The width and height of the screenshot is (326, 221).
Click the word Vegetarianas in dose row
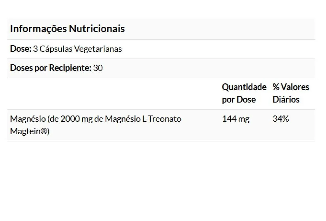coord(98,49)
